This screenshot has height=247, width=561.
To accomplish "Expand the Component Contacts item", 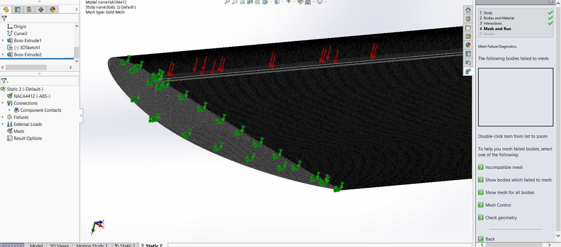I will [x=9, y=110].
